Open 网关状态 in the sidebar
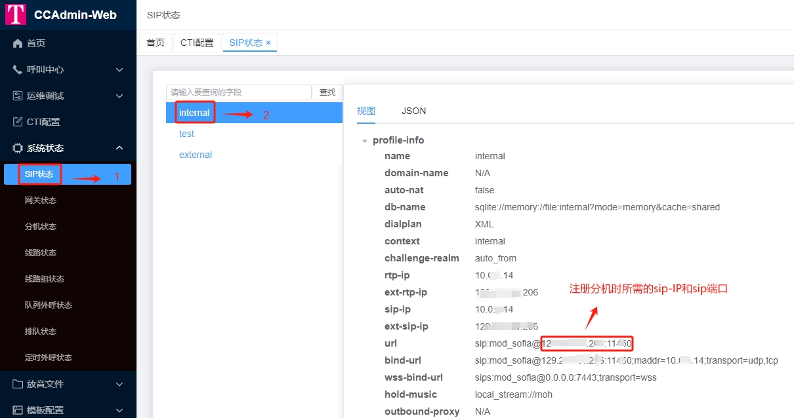794x418 pixels. tap(41, 200)
